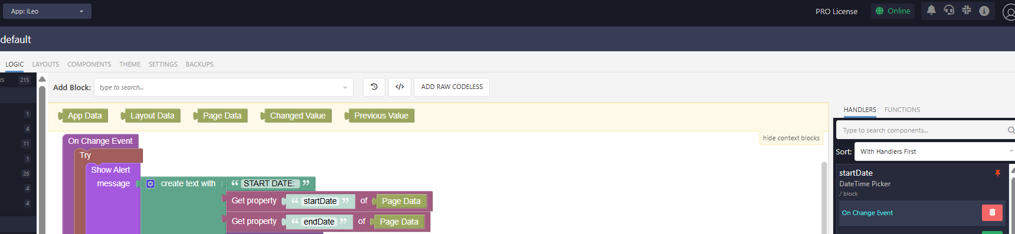
Task: Open the On Change Event handler link
Action: [x=867, y=213]
